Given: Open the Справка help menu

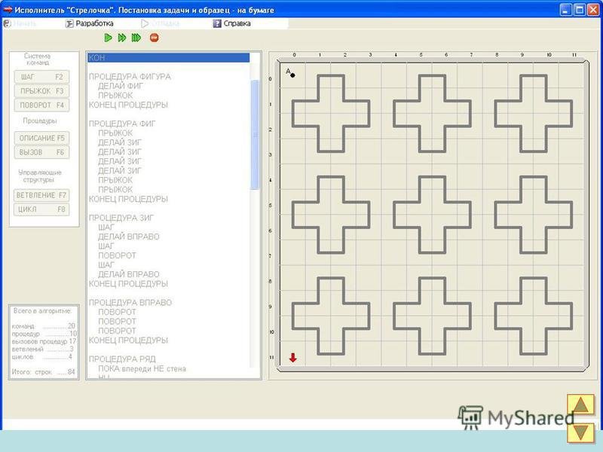Looking at the screenshot, I should [x=232, y=23].
